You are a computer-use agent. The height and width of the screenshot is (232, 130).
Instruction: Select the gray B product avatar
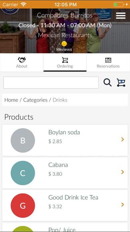click(23, 140)
